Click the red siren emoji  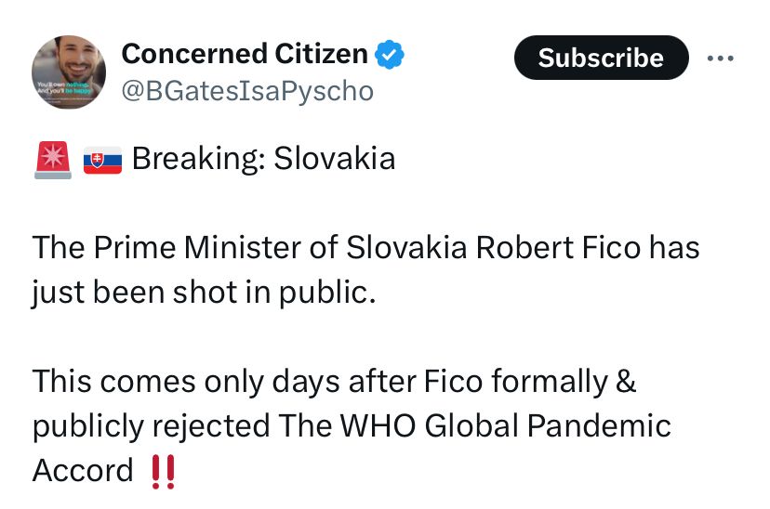click(52, 160)
